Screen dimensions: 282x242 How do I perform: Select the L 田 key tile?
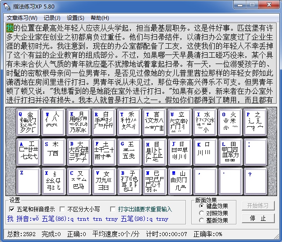point(230,151)
